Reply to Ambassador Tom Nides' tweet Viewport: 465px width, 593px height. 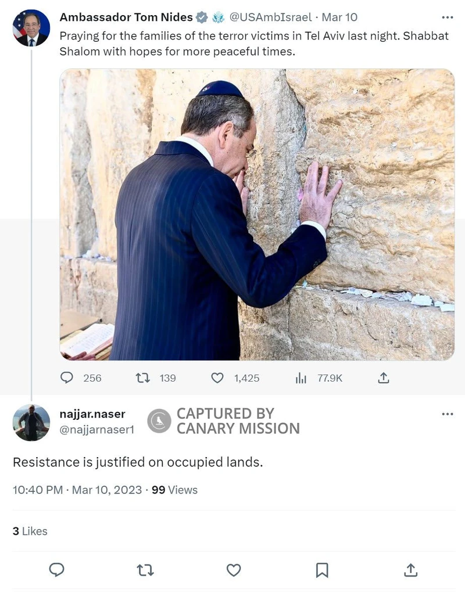(x=67, y=378)
